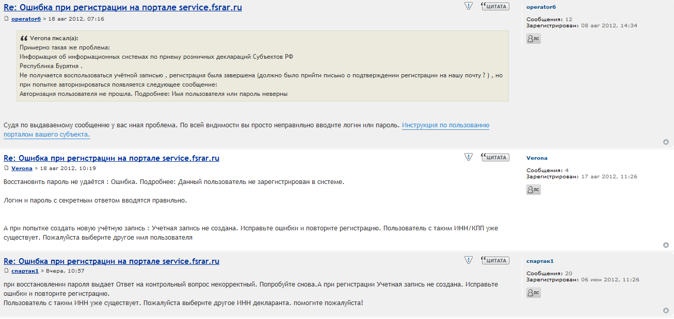Image resolution: width=674 pixels, height=319 pixels.
Task: Quote Verona's post
Action: point(495,157)
